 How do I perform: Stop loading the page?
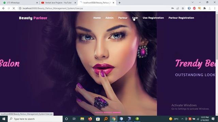pyautogui.click(x=14, y=8)
